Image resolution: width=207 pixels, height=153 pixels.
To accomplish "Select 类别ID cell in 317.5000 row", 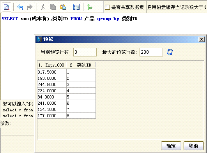I will point(81,72).
